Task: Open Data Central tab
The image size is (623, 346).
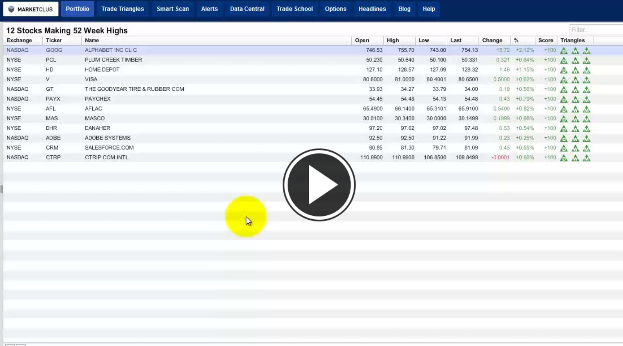Action: pos(247,9)
